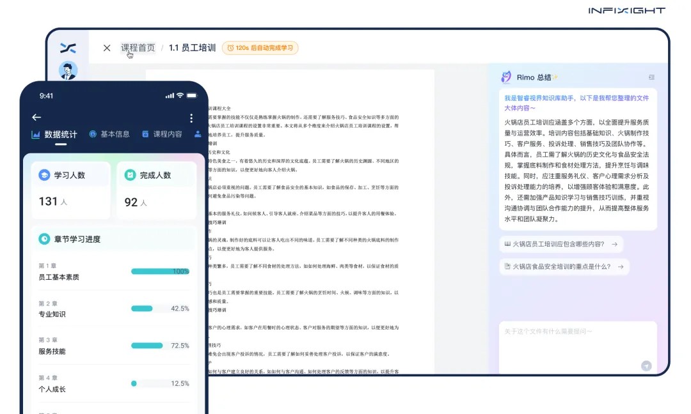Click the send paper-plane icon

pos(646,365)
